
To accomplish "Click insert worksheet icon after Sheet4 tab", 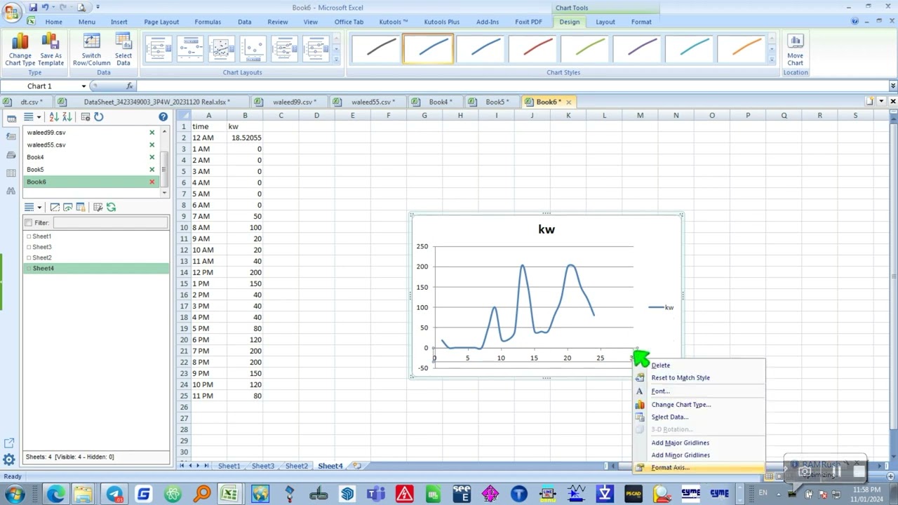I will coord(357,466).
